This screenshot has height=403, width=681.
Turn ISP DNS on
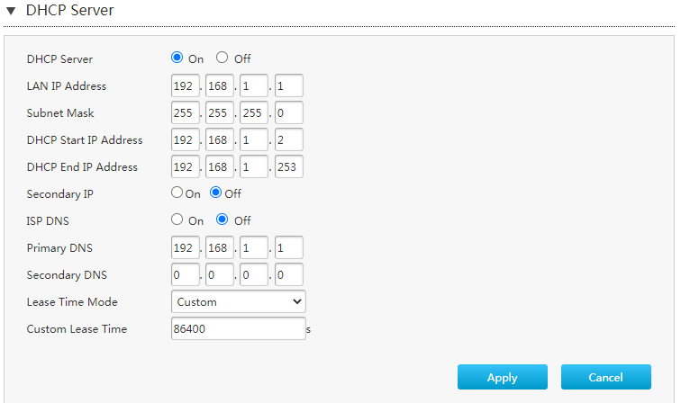pos(177,219)
